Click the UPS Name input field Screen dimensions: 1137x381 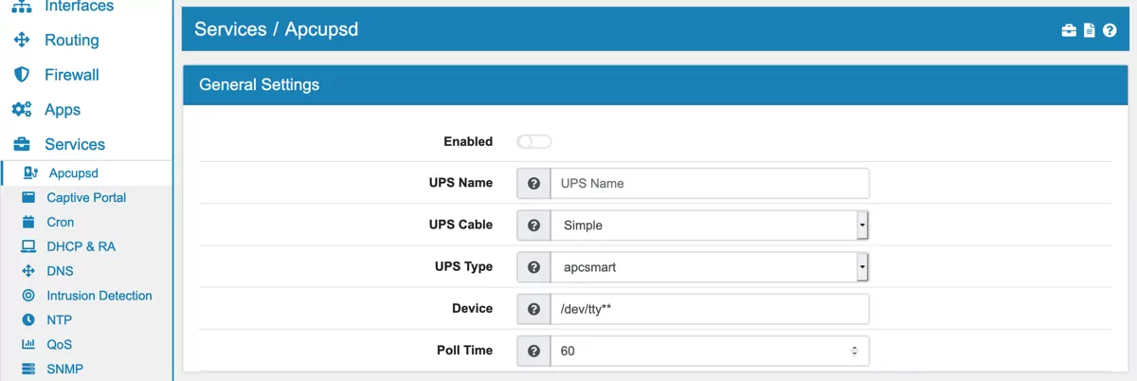pos(710,183)
